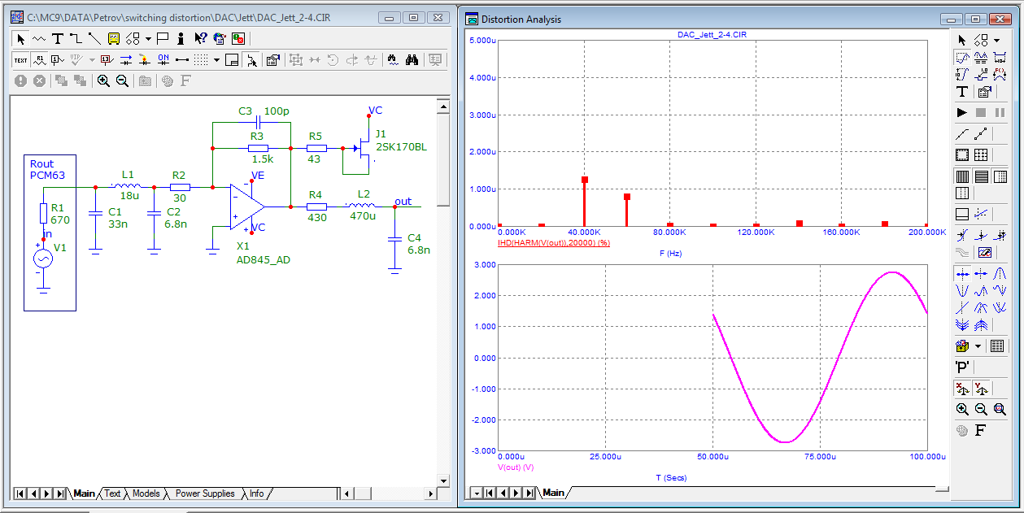Toggle horizontal grid lines in analysis toolbar
Screen dimensions: 1024x513
pyautogui.click(x=981, y=176)
